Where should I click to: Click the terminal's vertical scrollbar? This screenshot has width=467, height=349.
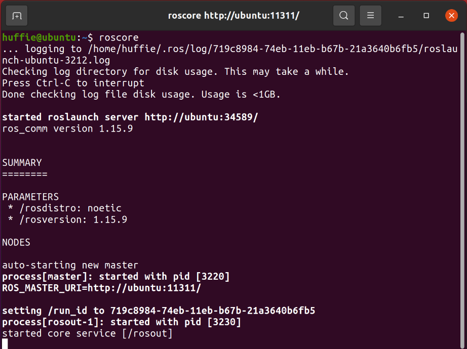(462, 190)
